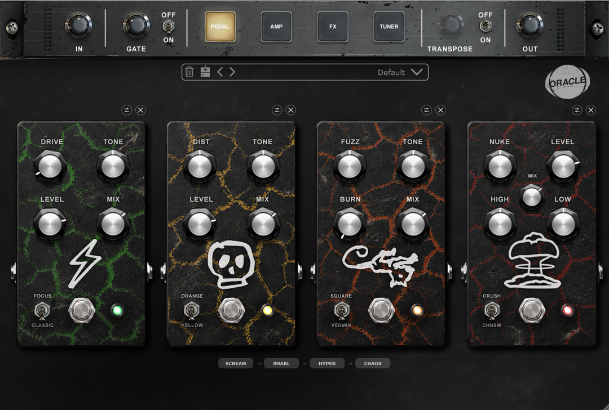Click the TONE knob on the fuzz pedal

413,167
